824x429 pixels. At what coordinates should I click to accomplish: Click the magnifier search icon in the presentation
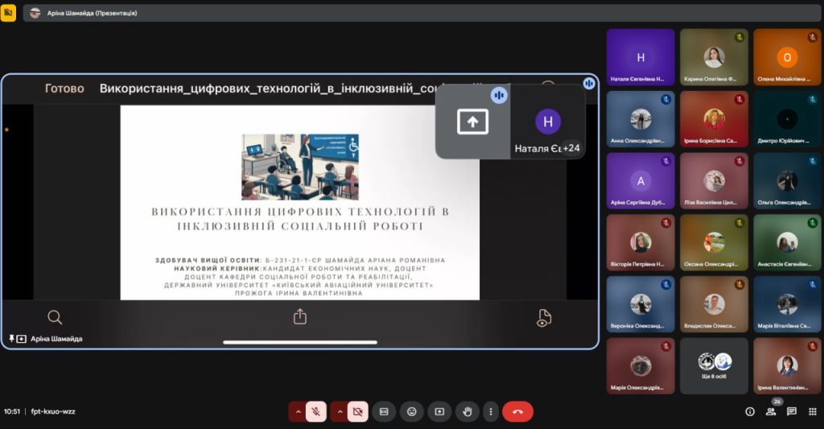click(x=55, y=317)
